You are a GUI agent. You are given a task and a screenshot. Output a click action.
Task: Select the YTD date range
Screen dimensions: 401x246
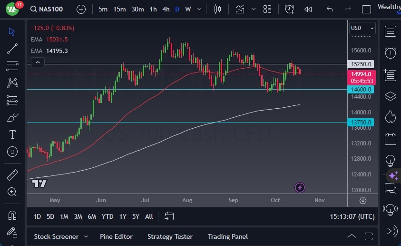(108, 216)
